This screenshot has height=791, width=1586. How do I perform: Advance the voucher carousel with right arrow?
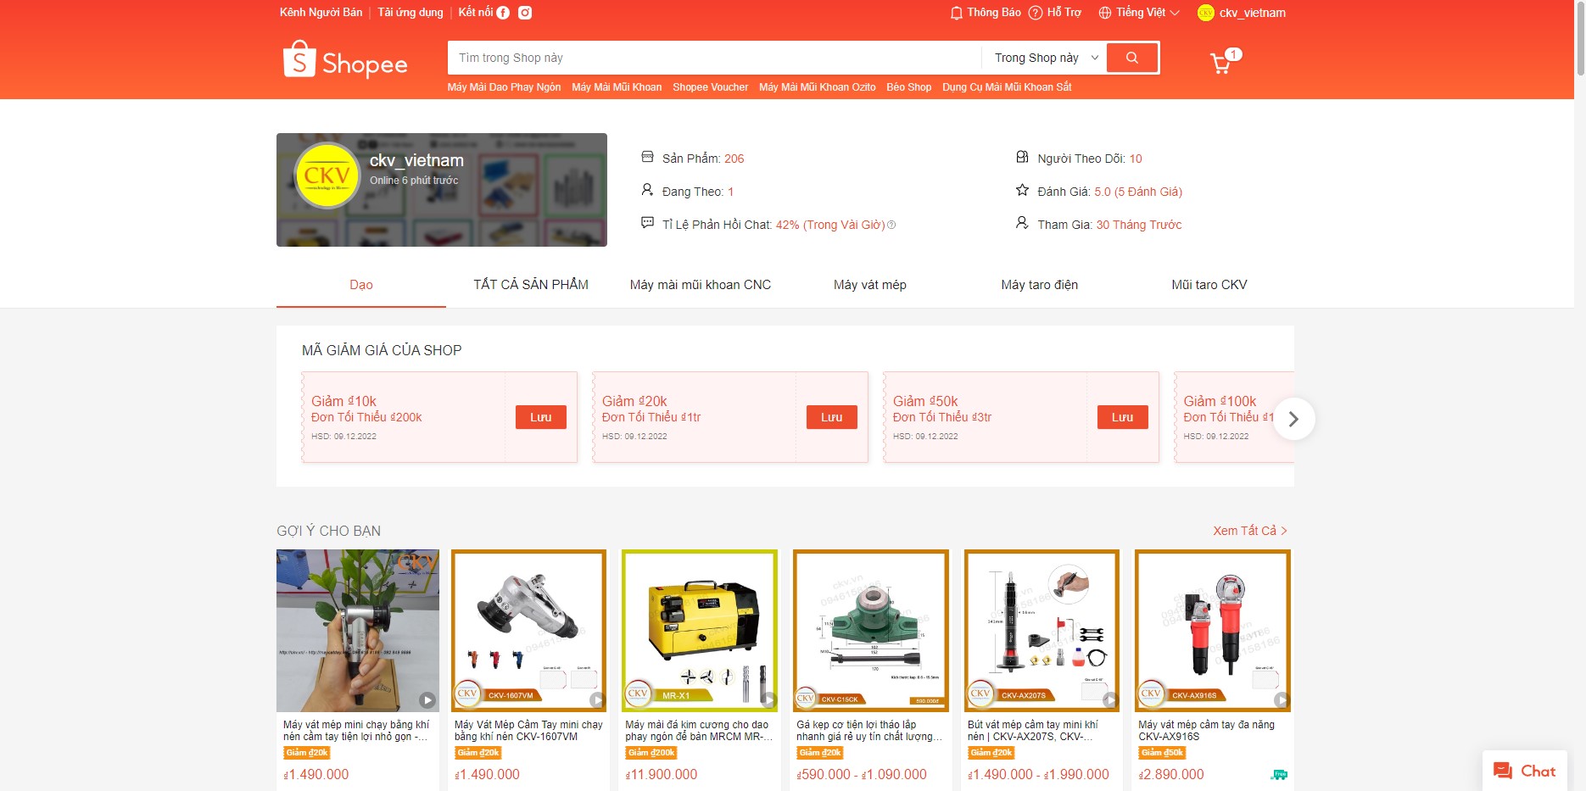[1293, 418]
